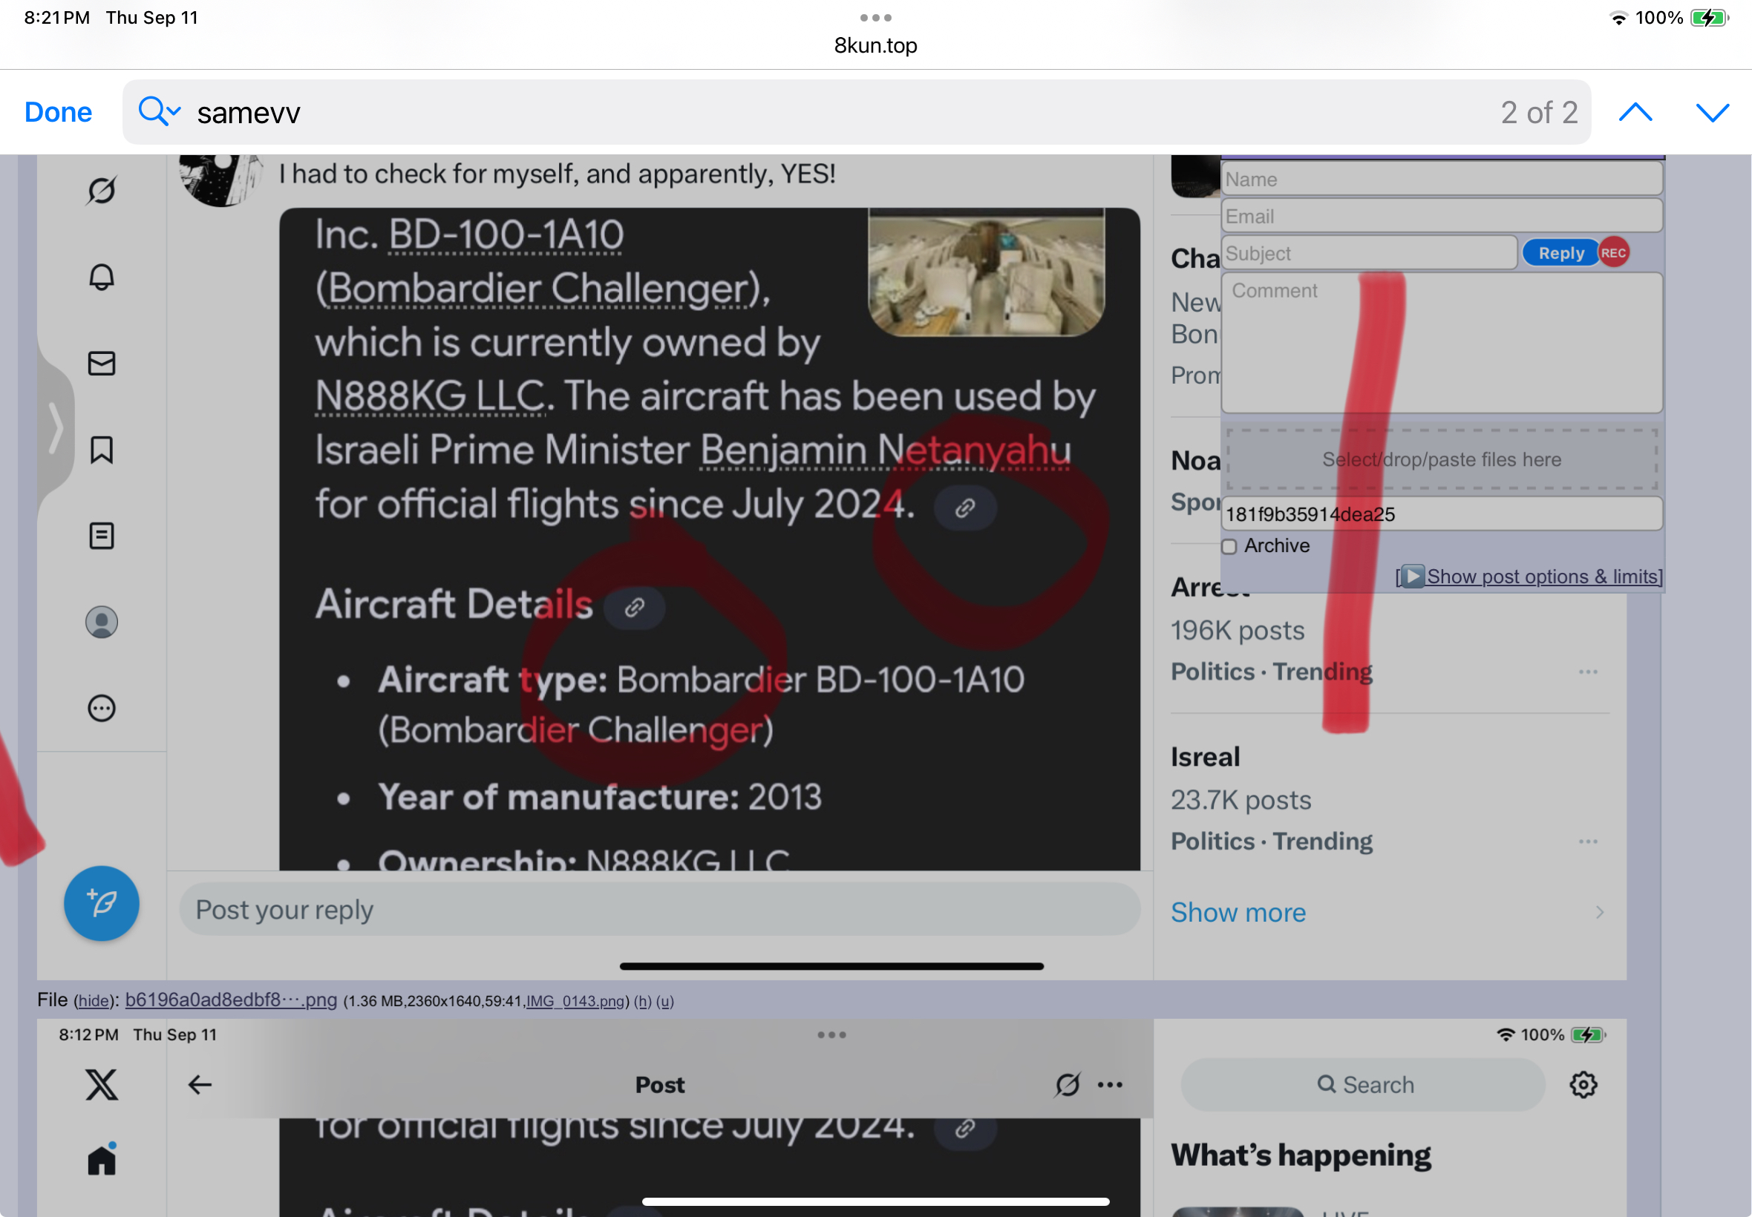
Task: Click the red REC badge
Action: tap(1613, 252)
